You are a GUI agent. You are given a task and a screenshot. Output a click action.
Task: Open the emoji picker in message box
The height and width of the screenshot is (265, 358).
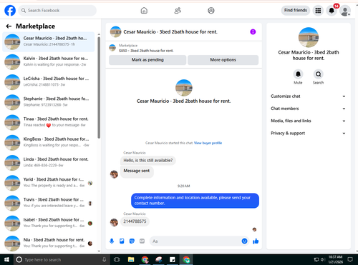(244, 241)
